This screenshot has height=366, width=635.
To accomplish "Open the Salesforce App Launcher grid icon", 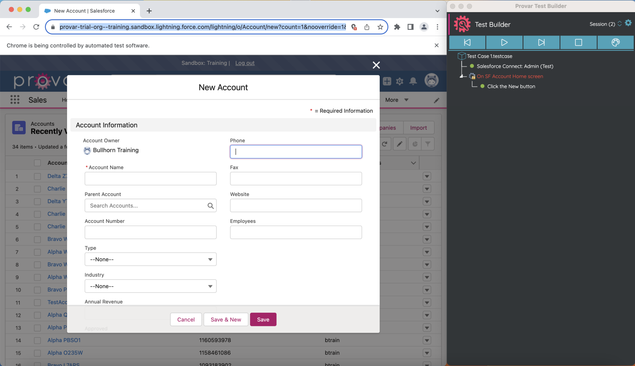I will [15, 100].
